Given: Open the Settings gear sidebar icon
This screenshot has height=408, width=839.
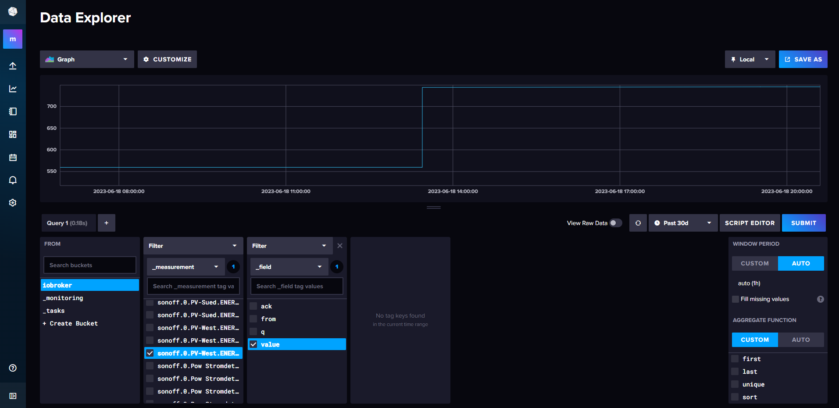Looking at the screenshot, I should (13, 203).
